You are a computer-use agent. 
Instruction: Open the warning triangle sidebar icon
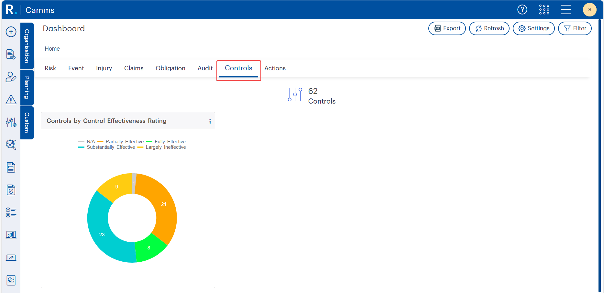pyautogui.click(x=11, y=99)
